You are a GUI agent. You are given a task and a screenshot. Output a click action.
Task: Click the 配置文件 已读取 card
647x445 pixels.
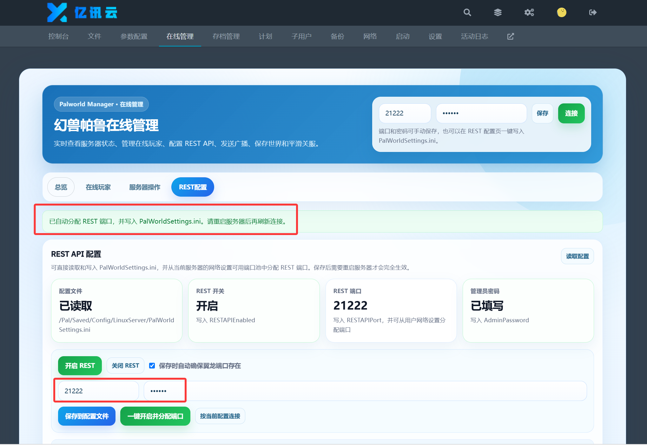pos(117,311)
